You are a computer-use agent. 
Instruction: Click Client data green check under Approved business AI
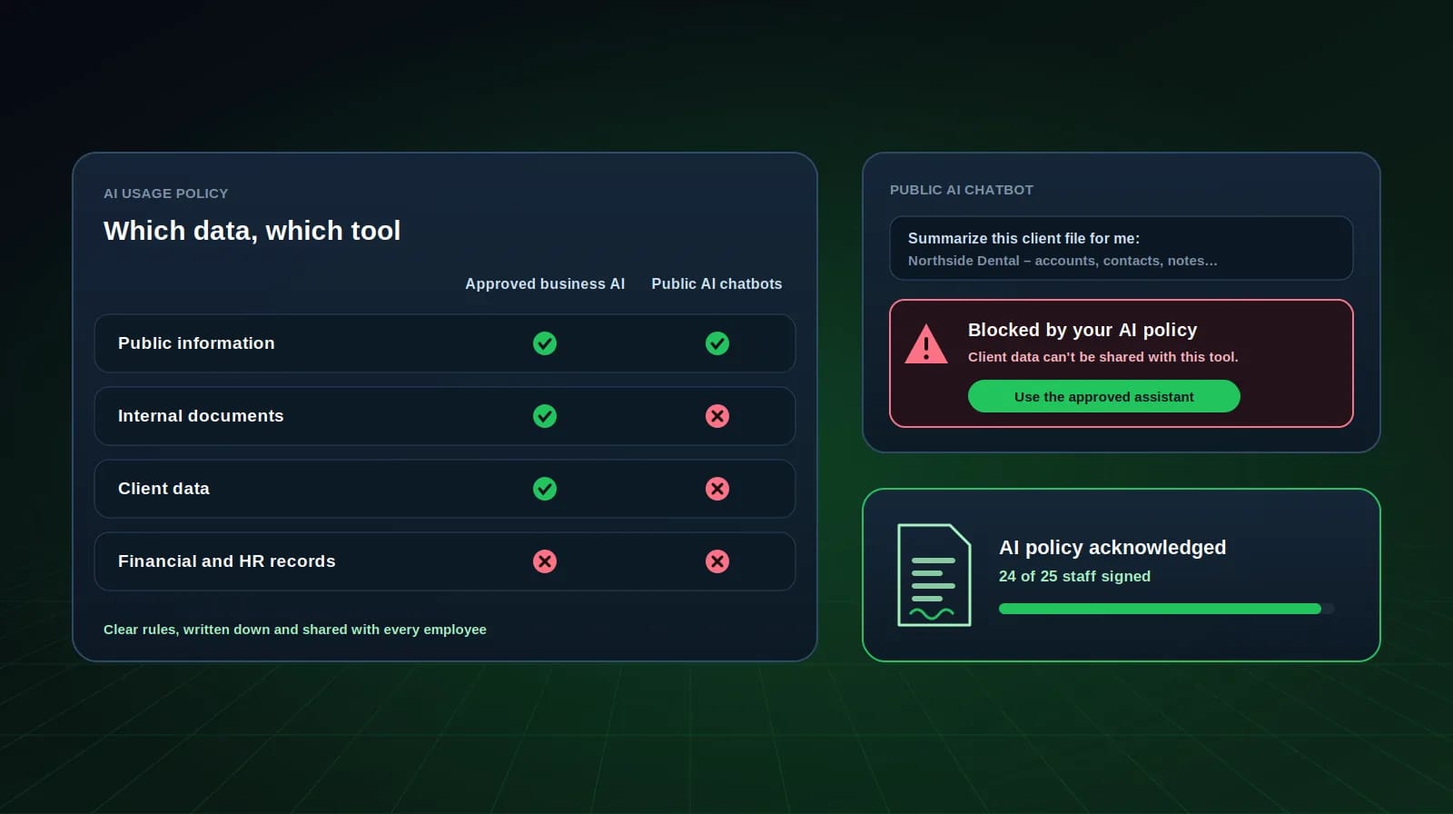[x=545, y=489]
